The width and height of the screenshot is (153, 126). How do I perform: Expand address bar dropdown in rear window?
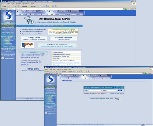[x=124, y=9]
